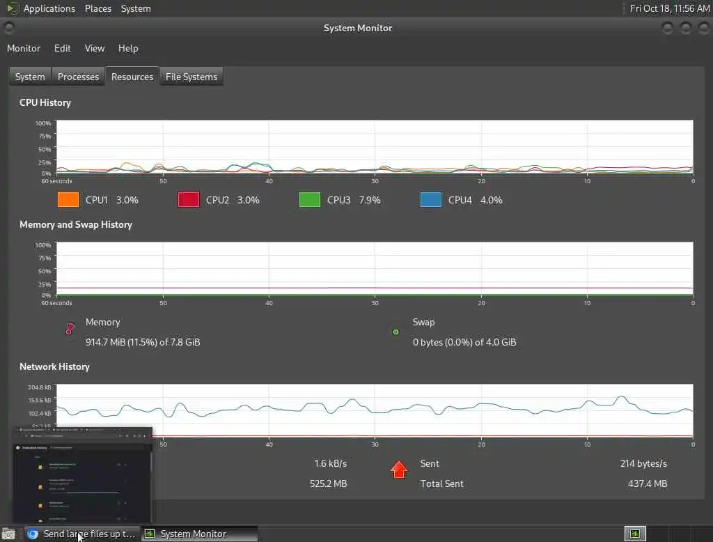Change the CPU2 red color swatch

[x=189, y=200]
